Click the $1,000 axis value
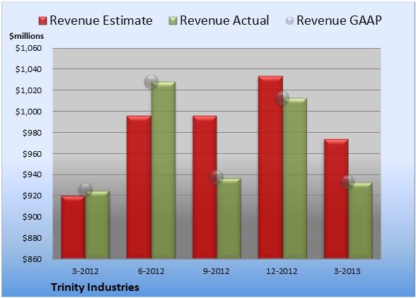Screen dimensions: 416x298 28,112
